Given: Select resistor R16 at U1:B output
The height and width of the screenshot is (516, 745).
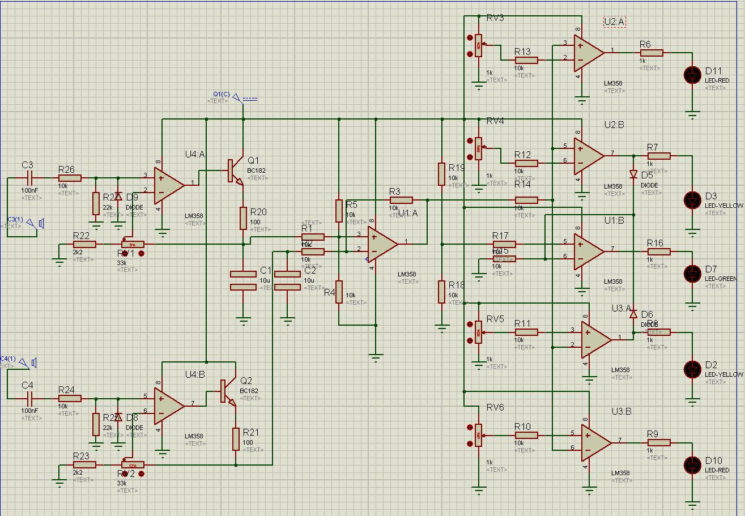Looking at the screenshot, I should pos(659,251).
